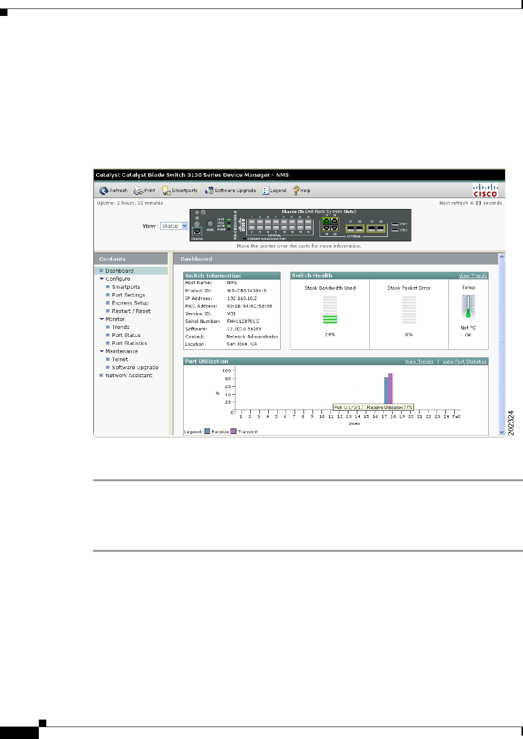The width and height of the screenshot is (523, 739).
Task: Open Smartports under Configure
Action: [126, 287]
